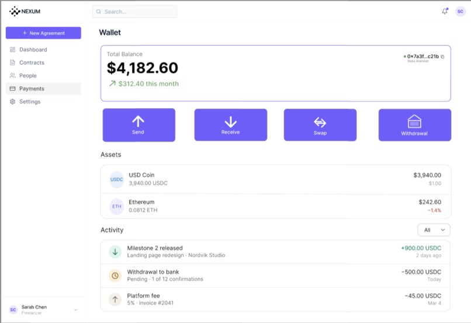
Task: Expand the Sarah Chen account menu chevron
Action: coord(76,310)
